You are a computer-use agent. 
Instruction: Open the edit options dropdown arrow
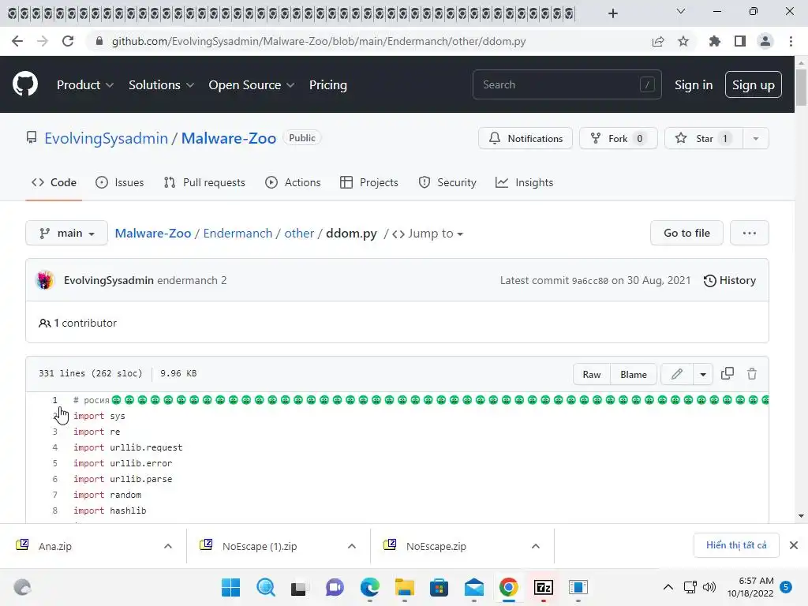pyautogui.click(x=703, y=374)
